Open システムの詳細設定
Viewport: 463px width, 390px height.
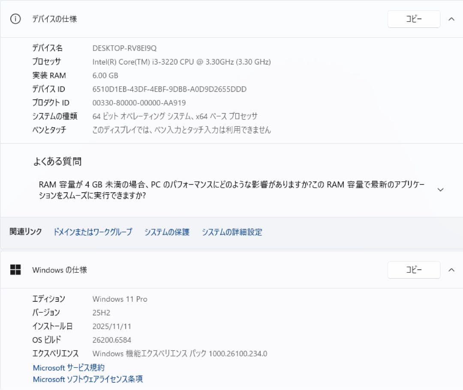[232, 232]
